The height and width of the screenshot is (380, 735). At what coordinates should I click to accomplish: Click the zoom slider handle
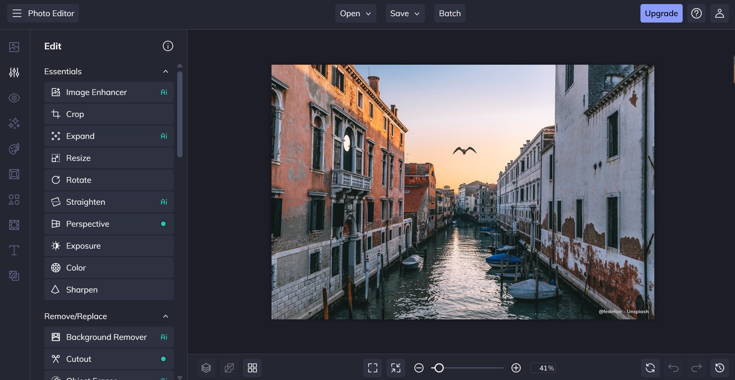(439, 368)
